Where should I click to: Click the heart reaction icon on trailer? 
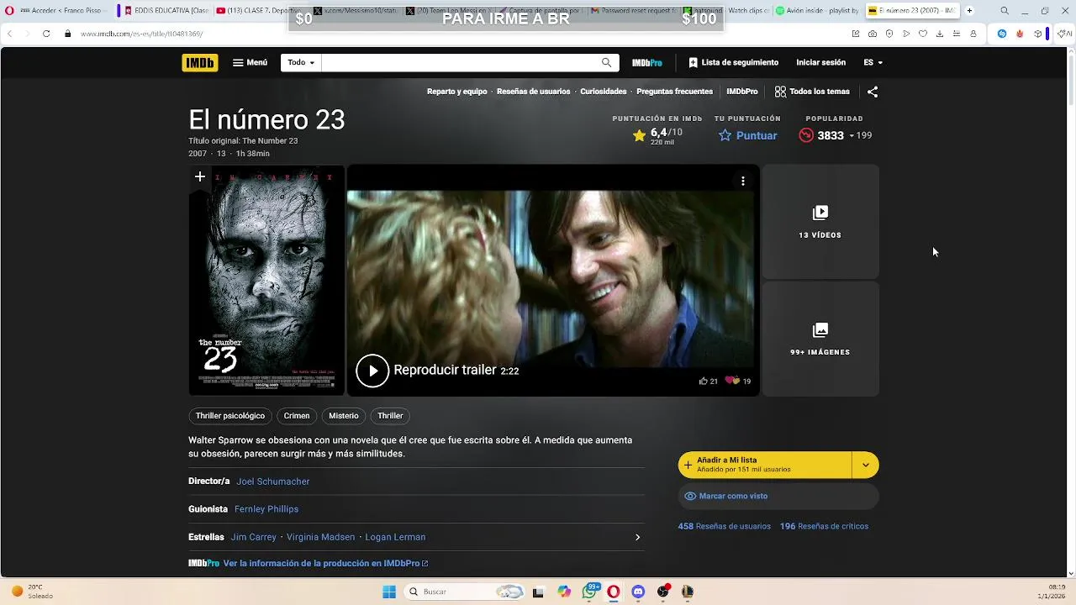(x=732, y=381)
